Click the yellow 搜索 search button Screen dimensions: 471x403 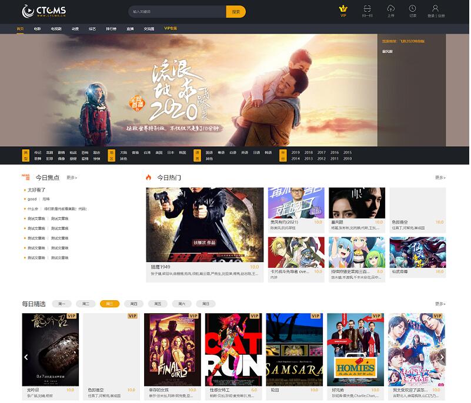tap(236, 12)
